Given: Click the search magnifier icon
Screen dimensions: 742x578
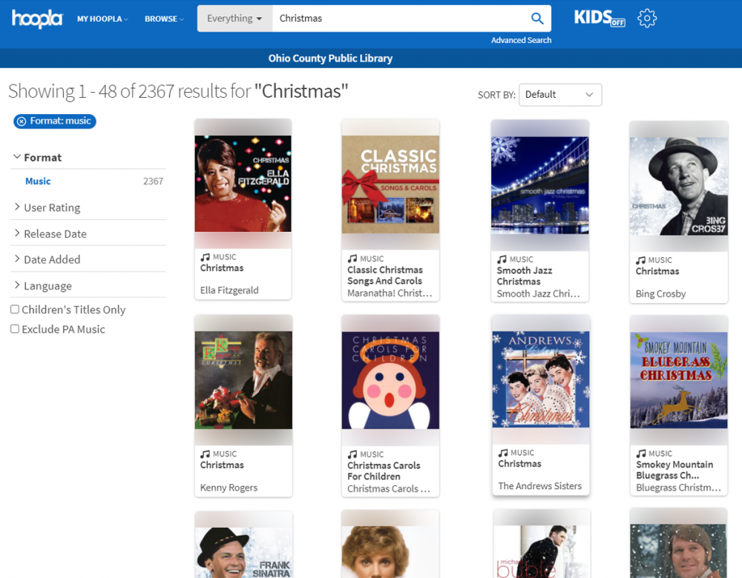Looking at the screenshot, I should click(537, 19).
